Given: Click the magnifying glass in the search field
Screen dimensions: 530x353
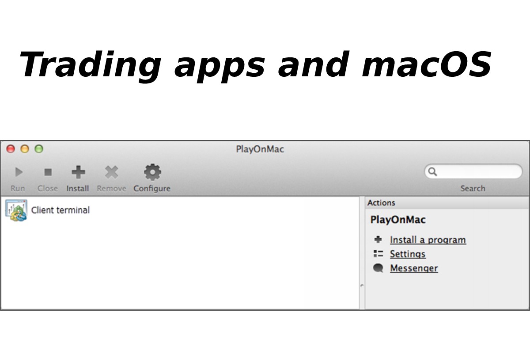Looking at the screenshot, I should [433, 172].
